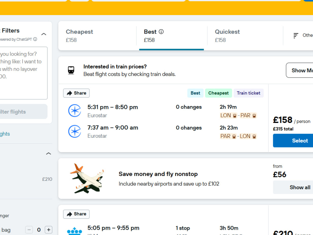Click Eurostar logo for 5:31 pm departure

pos(74,110)
